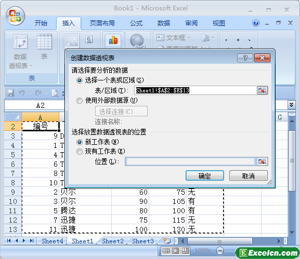This screenshot has width=300, height=259.
Task: Expand the formula bar chevron
Action: (x=291, y=105)
